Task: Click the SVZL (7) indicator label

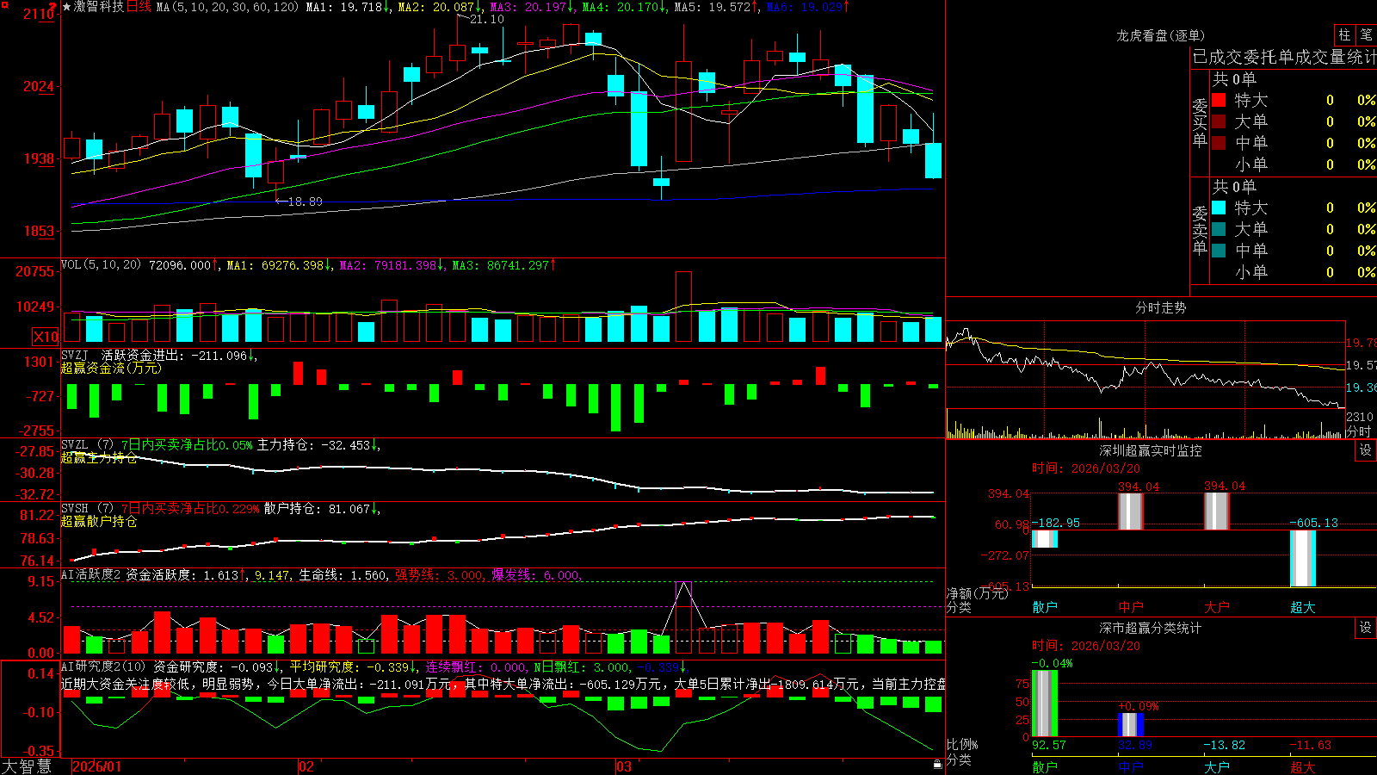Action: [87, 445]
